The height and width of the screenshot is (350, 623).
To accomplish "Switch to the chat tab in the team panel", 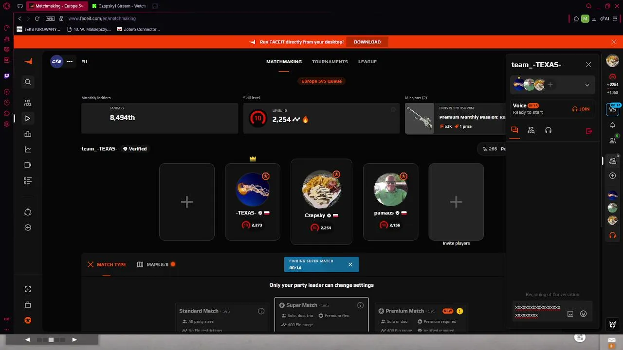I will click(x=514, y=130).
